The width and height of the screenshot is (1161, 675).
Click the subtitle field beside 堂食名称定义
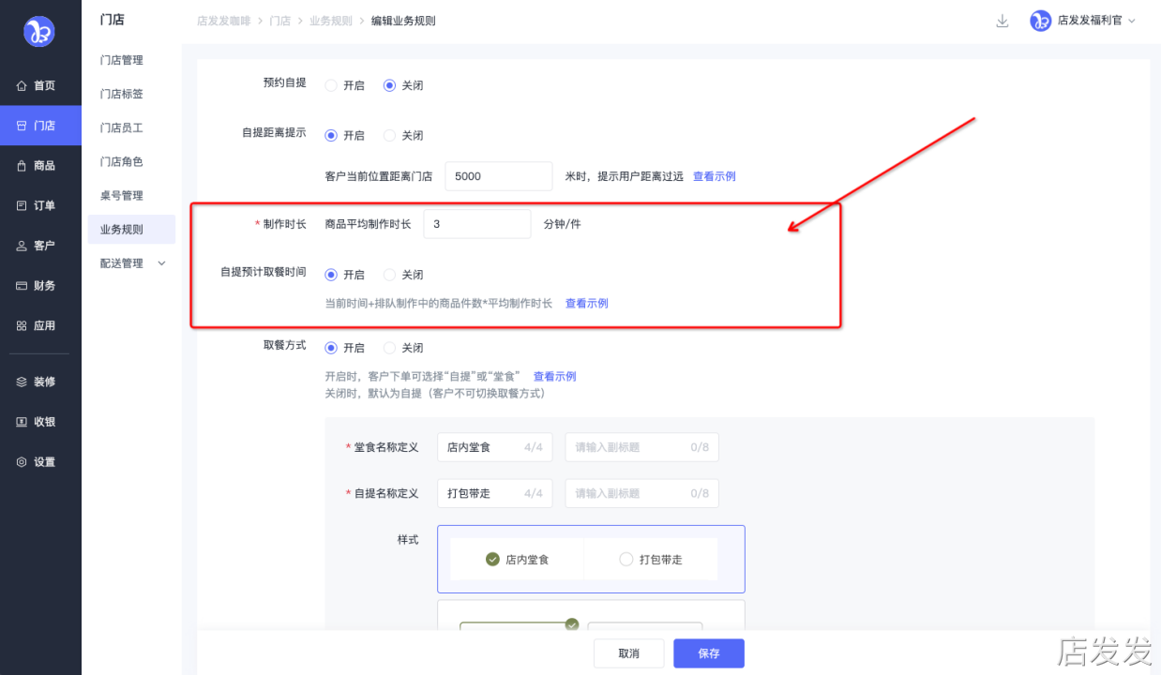[641, 447]
